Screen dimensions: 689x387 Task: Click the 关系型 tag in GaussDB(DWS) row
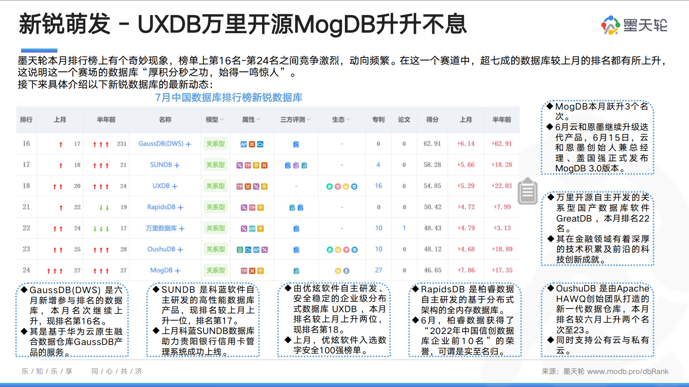coord(216,144)
